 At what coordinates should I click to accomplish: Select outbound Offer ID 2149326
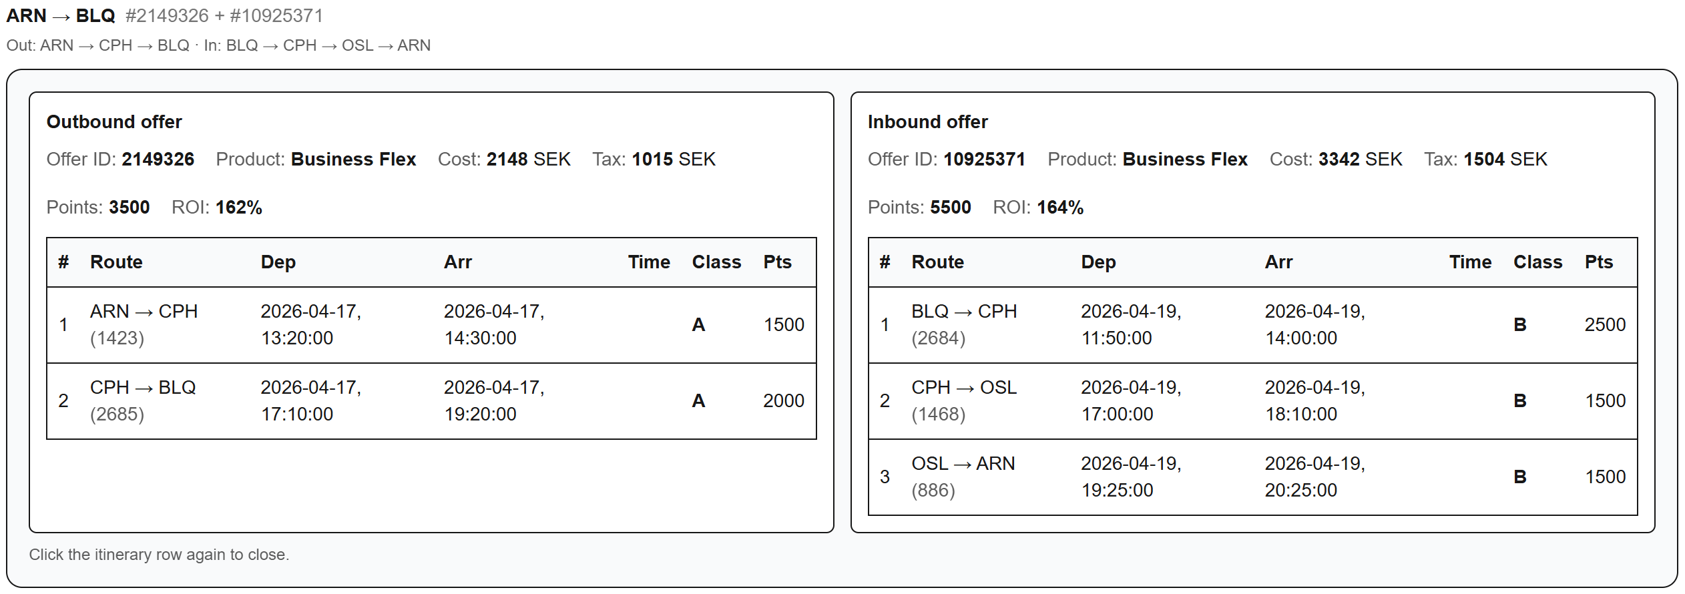(158, 160)
